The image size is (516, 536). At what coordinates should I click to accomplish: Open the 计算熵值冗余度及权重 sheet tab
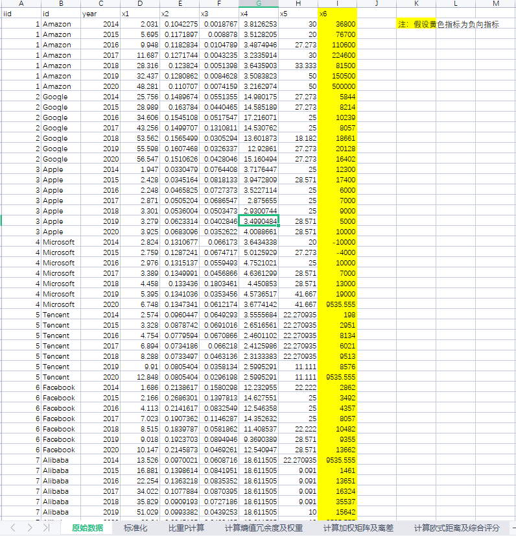(264, 528)
